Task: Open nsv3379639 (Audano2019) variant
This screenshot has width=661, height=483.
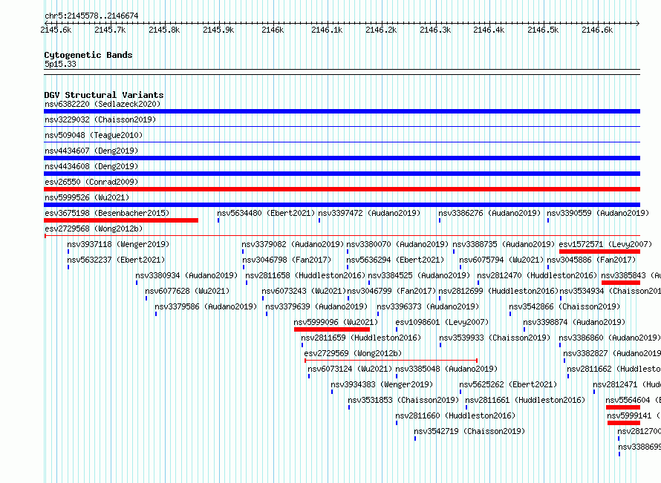Action: [x=316, y=306]
